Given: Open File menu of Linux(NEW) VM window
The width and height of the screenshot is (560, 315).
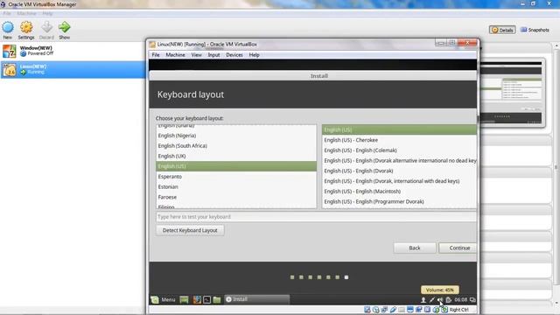Looking at the screenshot, I should [156, 55].
